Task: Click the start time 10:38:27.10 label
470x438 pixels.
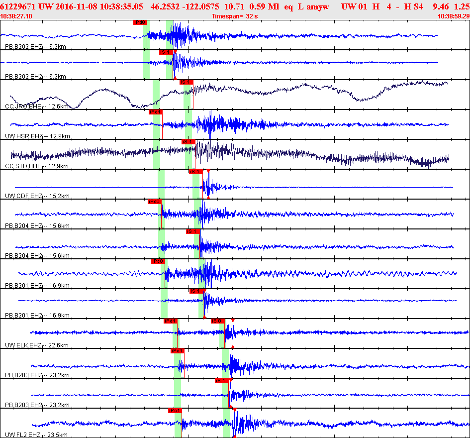Action: (16, 16)
